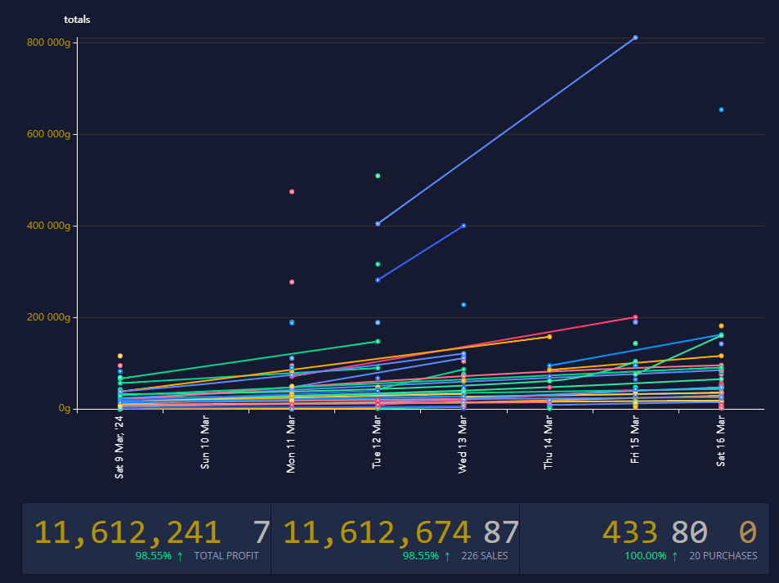This screenshot has width=779, height=583.
Task: Select the isolated blue point above 600 000g on Sat 16 Mar
Action: (721, 110)
